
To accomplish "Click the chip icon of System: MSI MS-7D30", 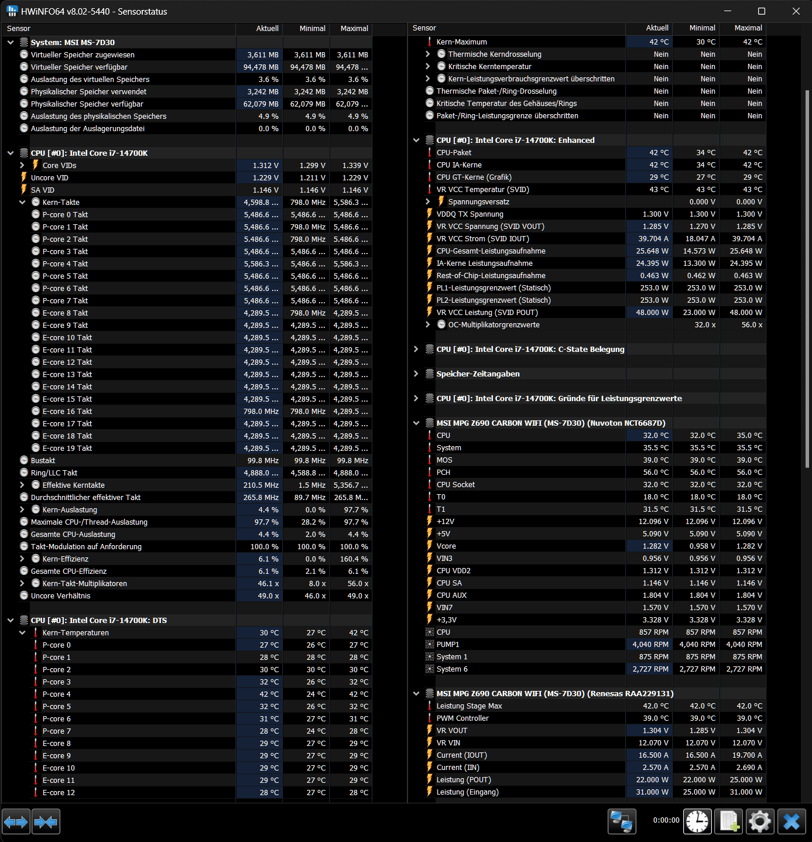I will pyautogui.click(x=24, y=42).
